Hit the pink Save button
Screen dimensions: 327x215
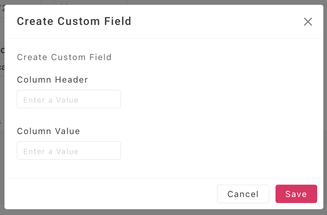tap(296, 194)
